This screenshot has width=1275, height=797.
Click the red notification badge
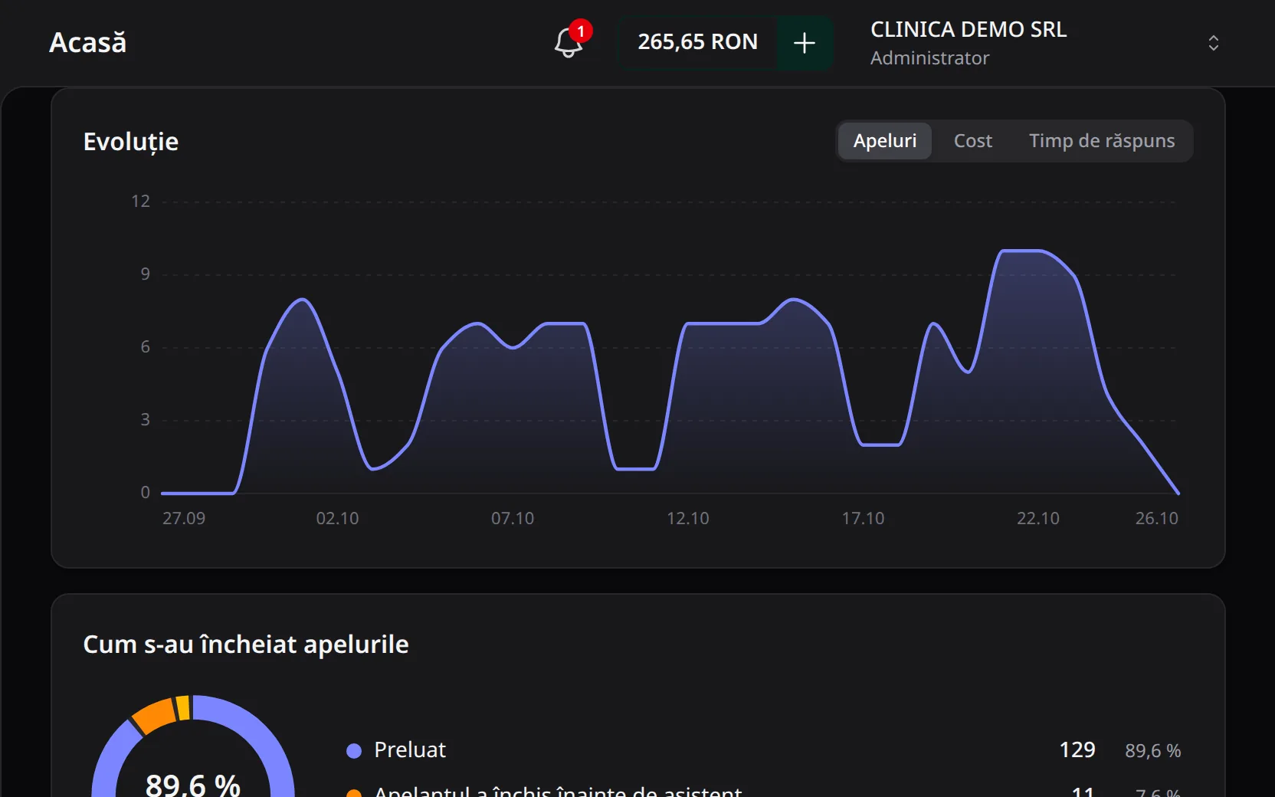point(581,31)
